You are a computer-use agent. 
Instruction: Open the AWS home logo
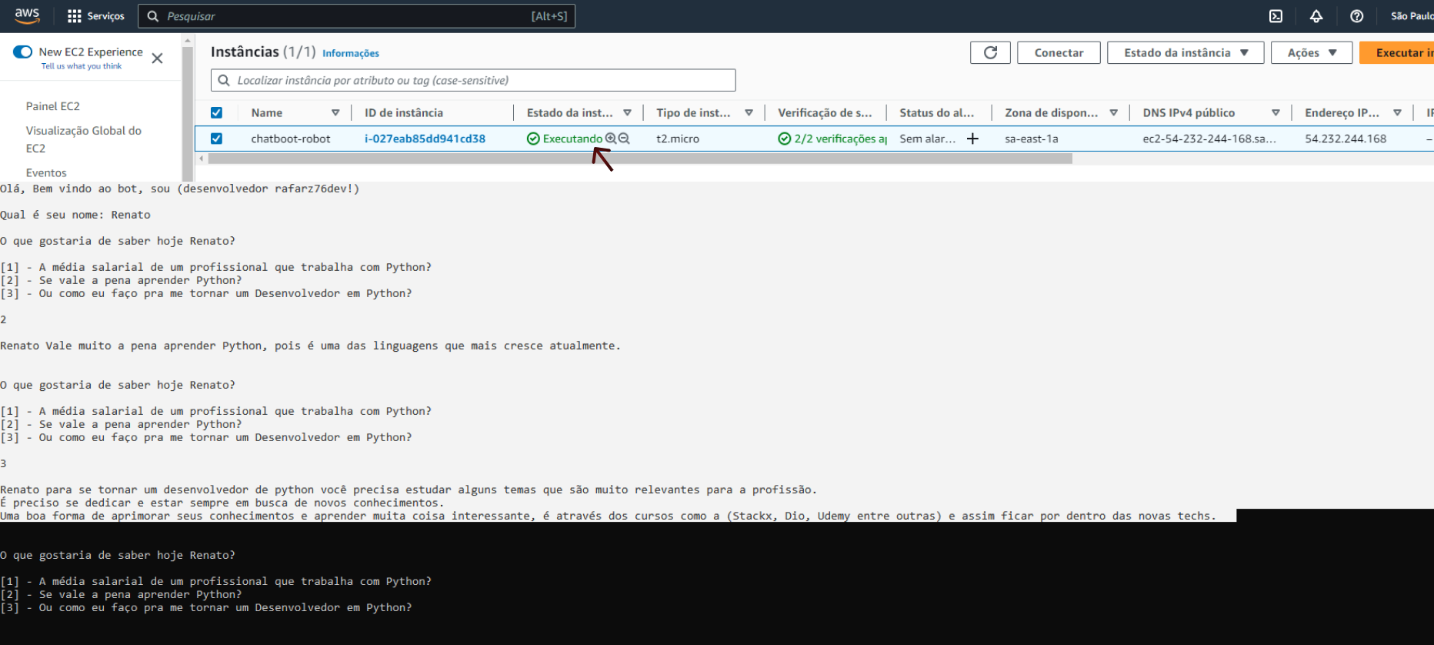(x=27, y=15)
